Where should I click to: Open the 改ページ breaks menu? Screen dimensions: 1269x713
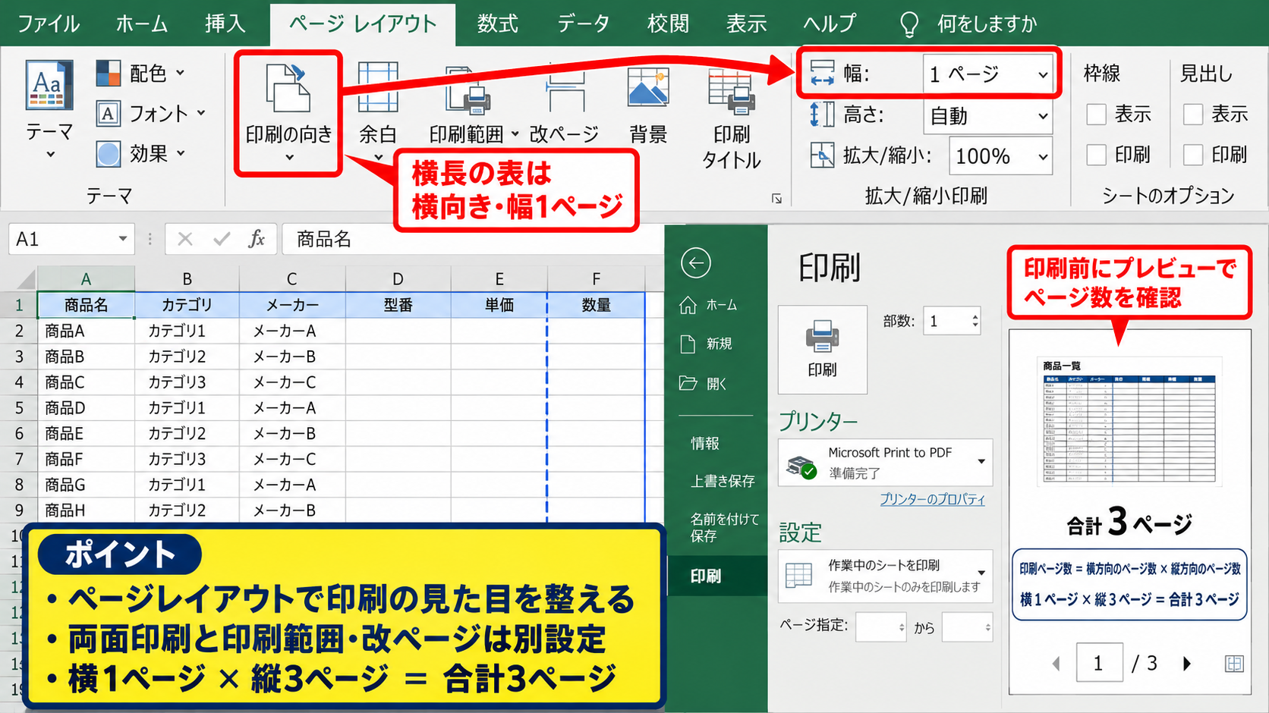[x=564, y=105]
